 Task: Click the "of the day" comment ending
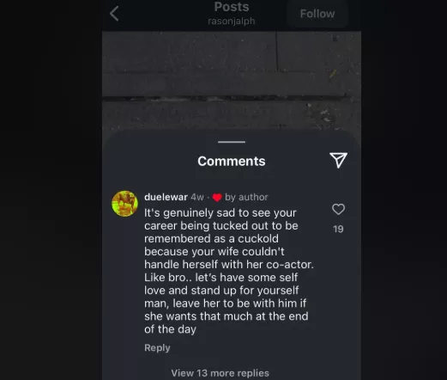[170, 329]
